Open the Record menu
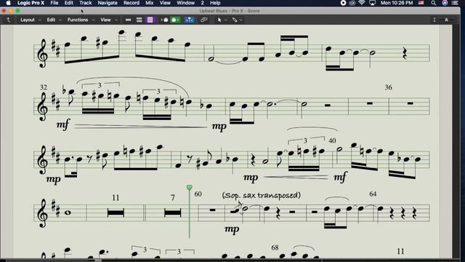 (x=132, y=3)
